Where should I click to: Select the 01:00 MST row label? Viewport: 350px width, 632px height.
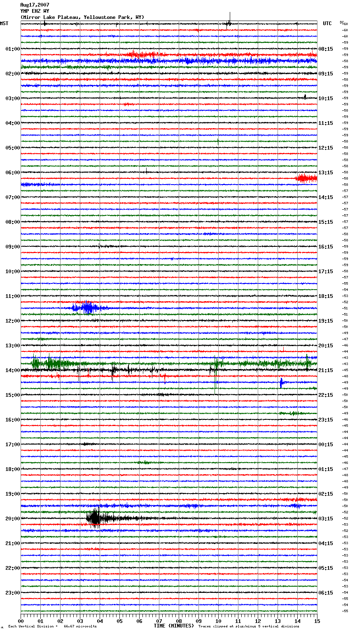point(12,49)
